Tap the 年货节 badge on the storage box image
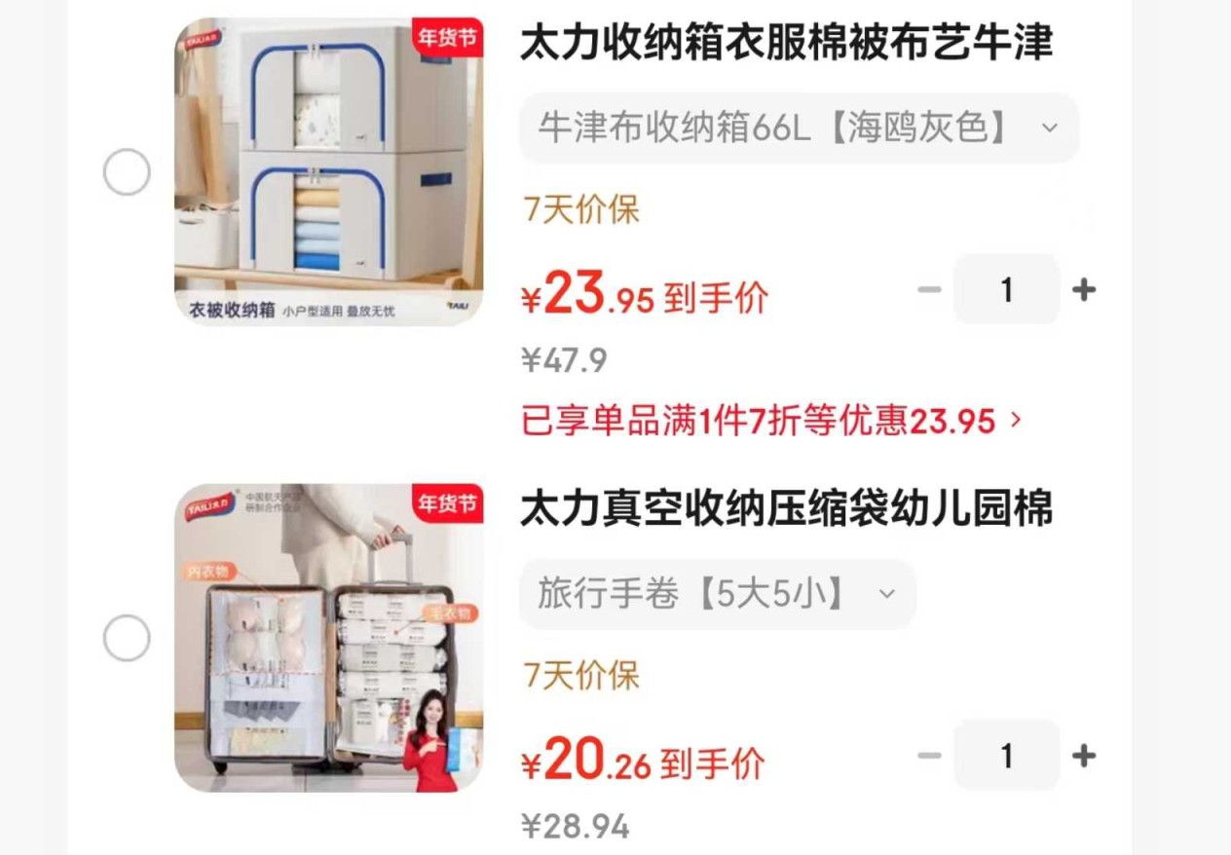The image size is (1231, 855). (x=448, y=38)
